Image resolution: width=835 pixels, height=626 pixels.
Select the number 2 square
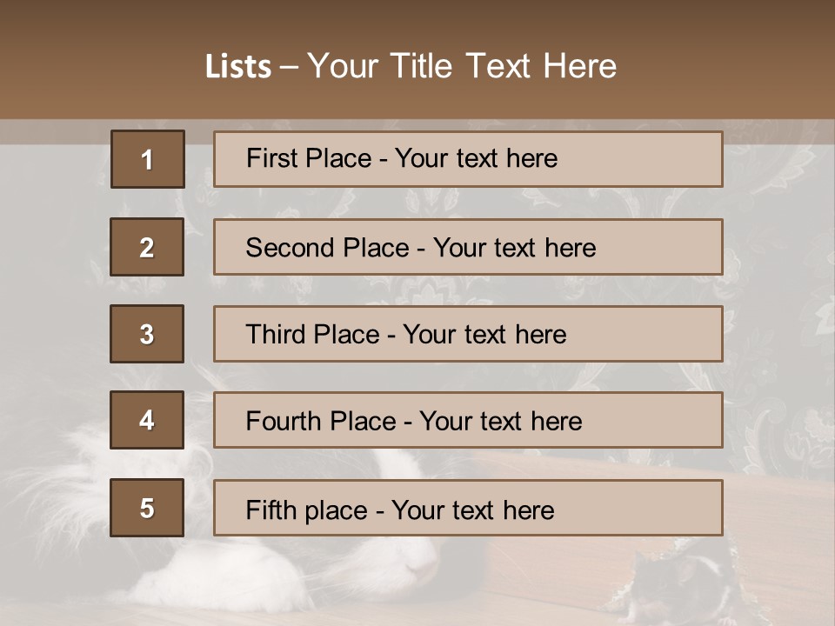(x=147, y=247)
